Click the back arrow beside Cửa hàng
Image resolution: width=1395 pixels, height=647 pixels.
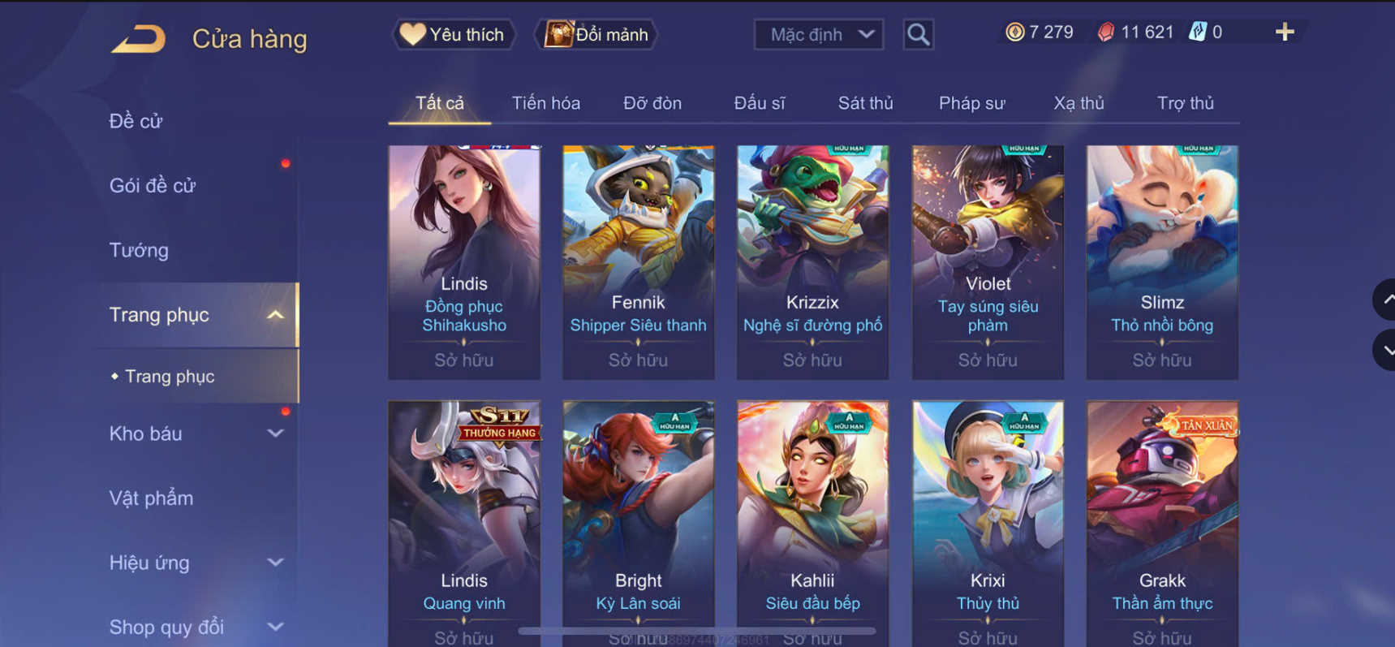coord(138,38)
